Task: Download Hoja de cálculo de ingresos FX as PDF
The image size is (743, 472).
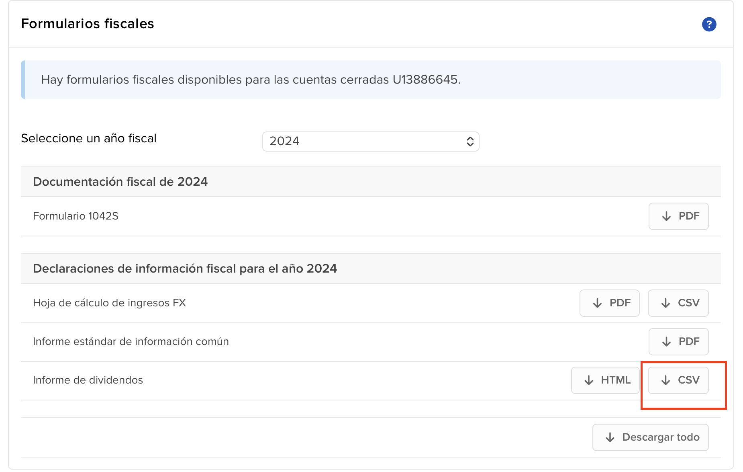Action: tap(609, 303)
